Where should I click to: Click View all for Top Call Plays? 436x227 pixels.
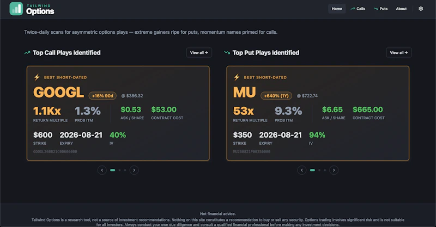[x=199, y=52]
